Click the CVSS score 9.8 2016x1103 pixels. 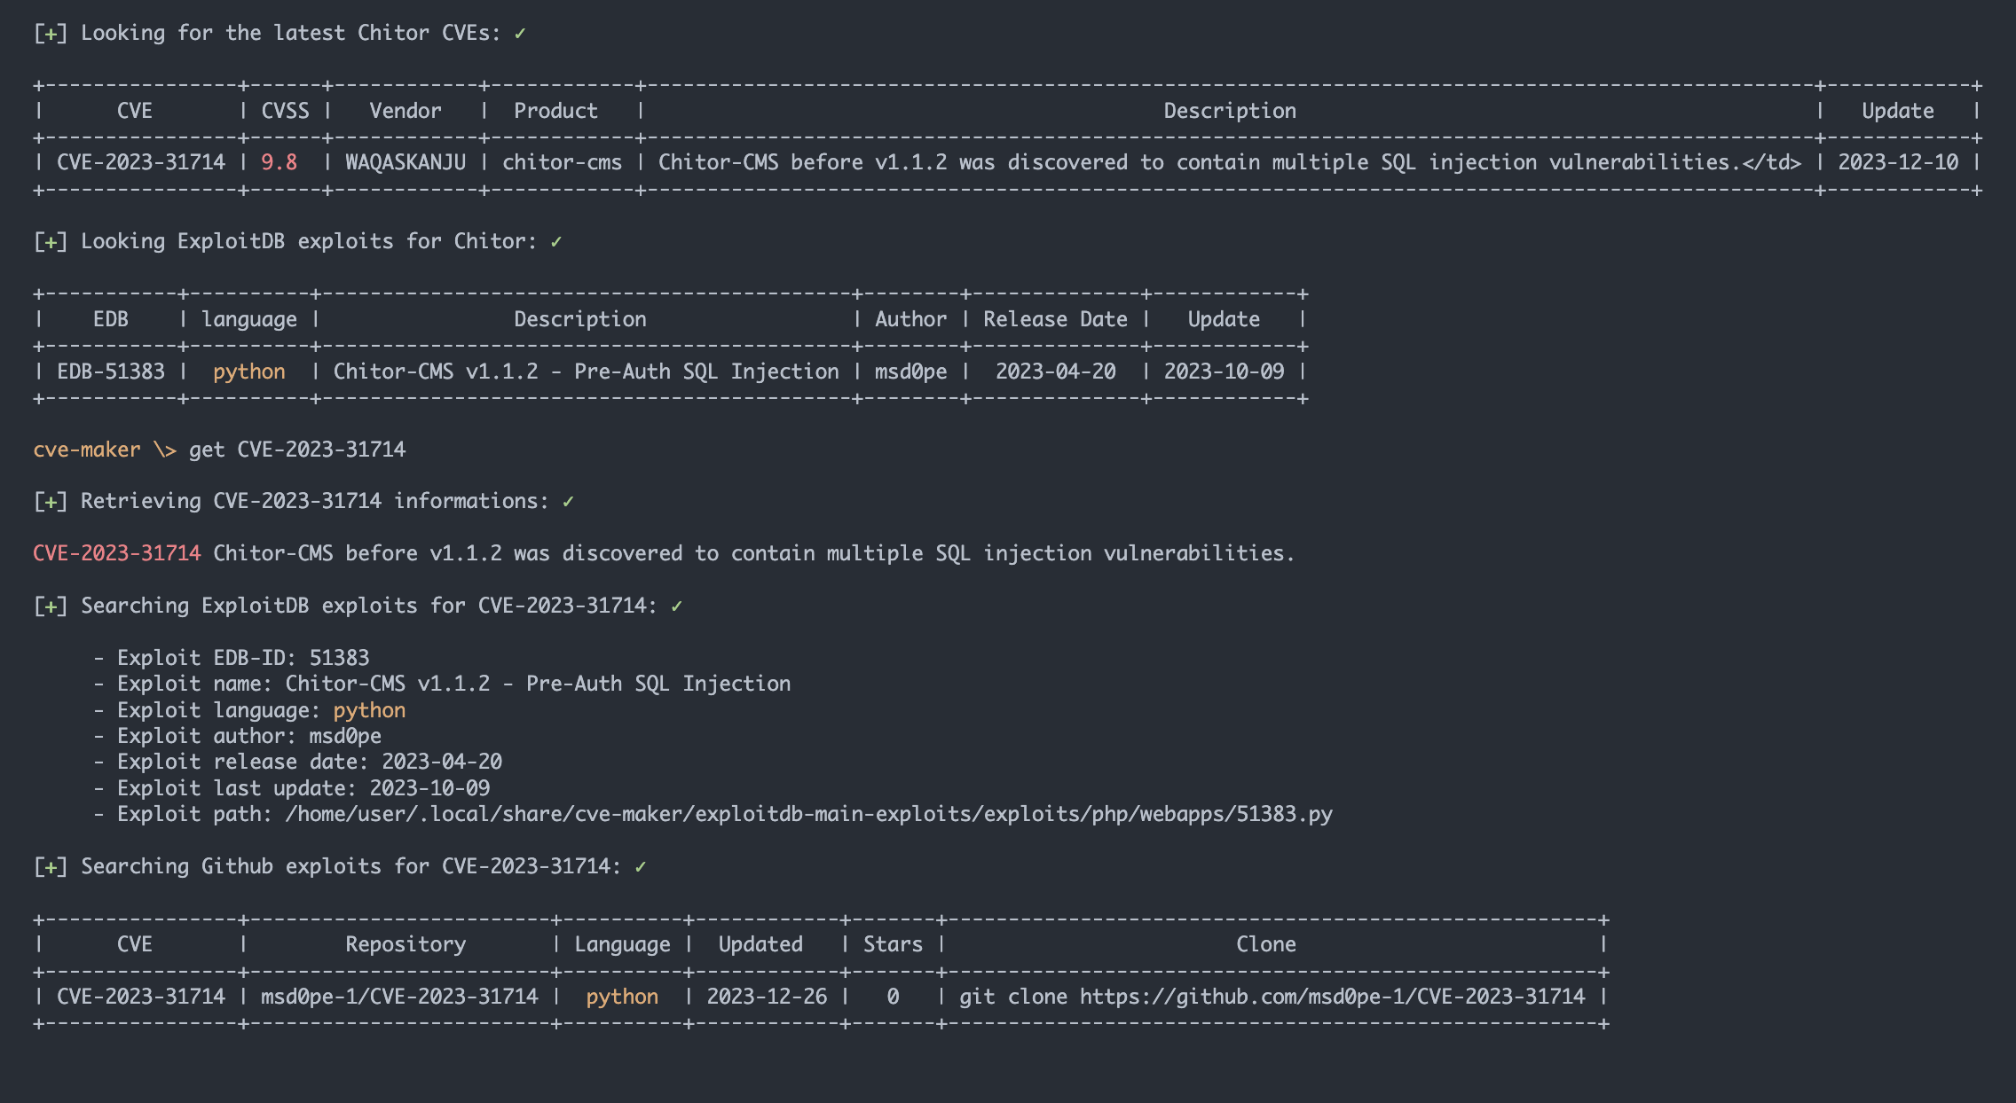point(279,162)
